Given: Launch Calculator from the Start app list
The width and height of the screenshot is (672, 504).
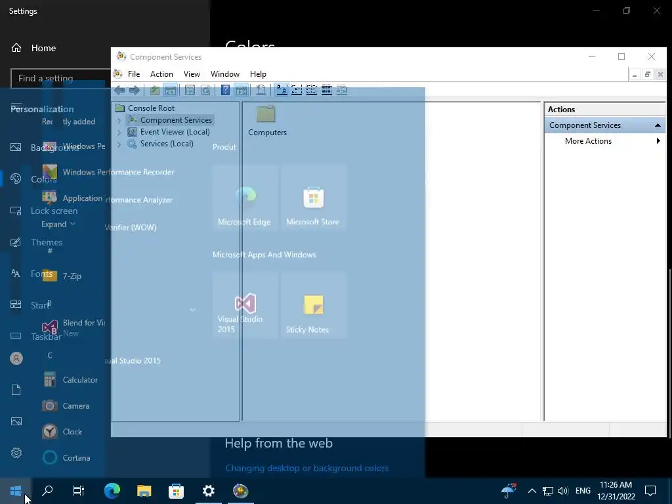Looking at the screenshot, I should (71, 380).
